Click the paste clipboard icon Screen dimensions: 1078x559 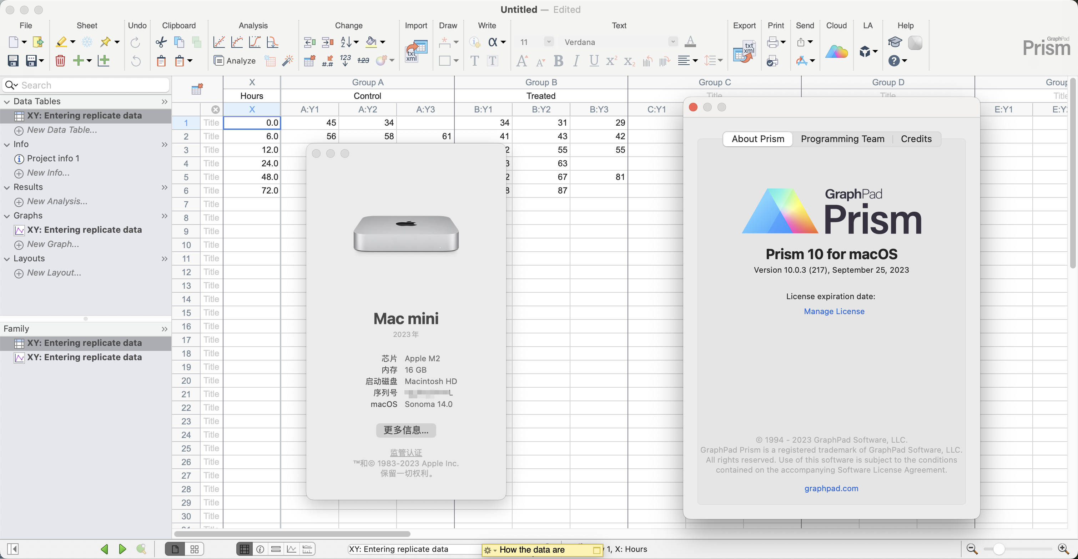point(161,61)
